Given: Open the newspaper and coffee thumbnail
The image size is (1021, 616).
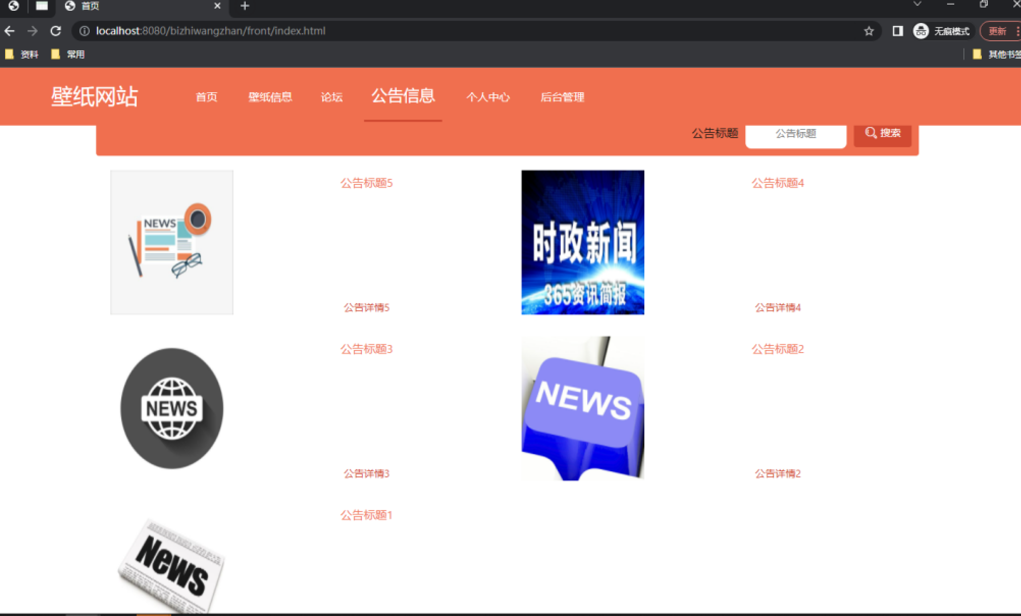Looking at the screenshot, I should point(172,243).
